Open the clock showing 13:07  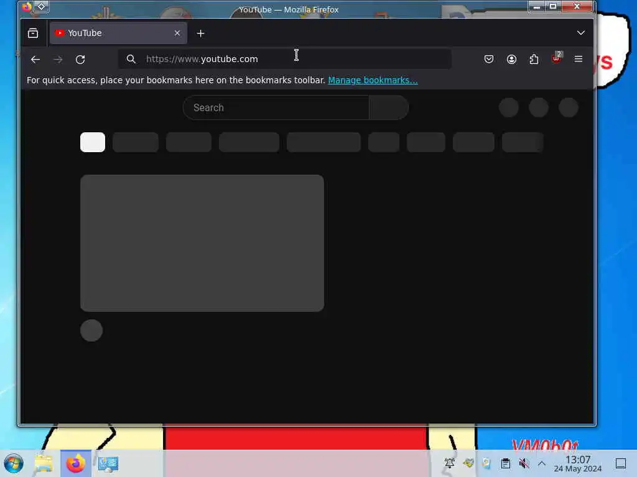point(578,463)
